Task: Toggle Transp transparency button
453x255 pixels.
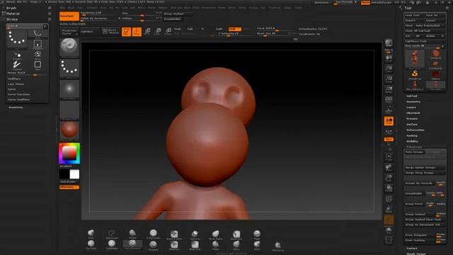Action: click(389, 209)
